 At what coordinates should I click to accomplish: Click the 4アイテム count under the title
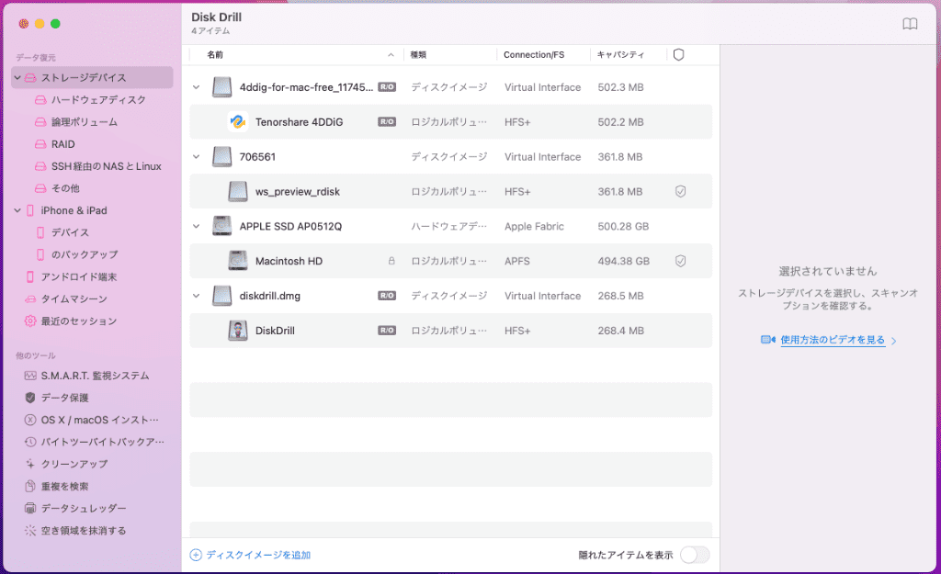(x=210, y=30)
